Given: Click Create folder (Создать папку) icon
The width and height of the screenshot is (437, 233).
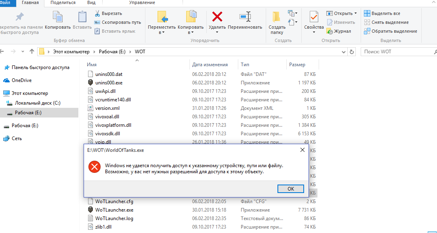Looking at the screenshot, I should [277, 17].
